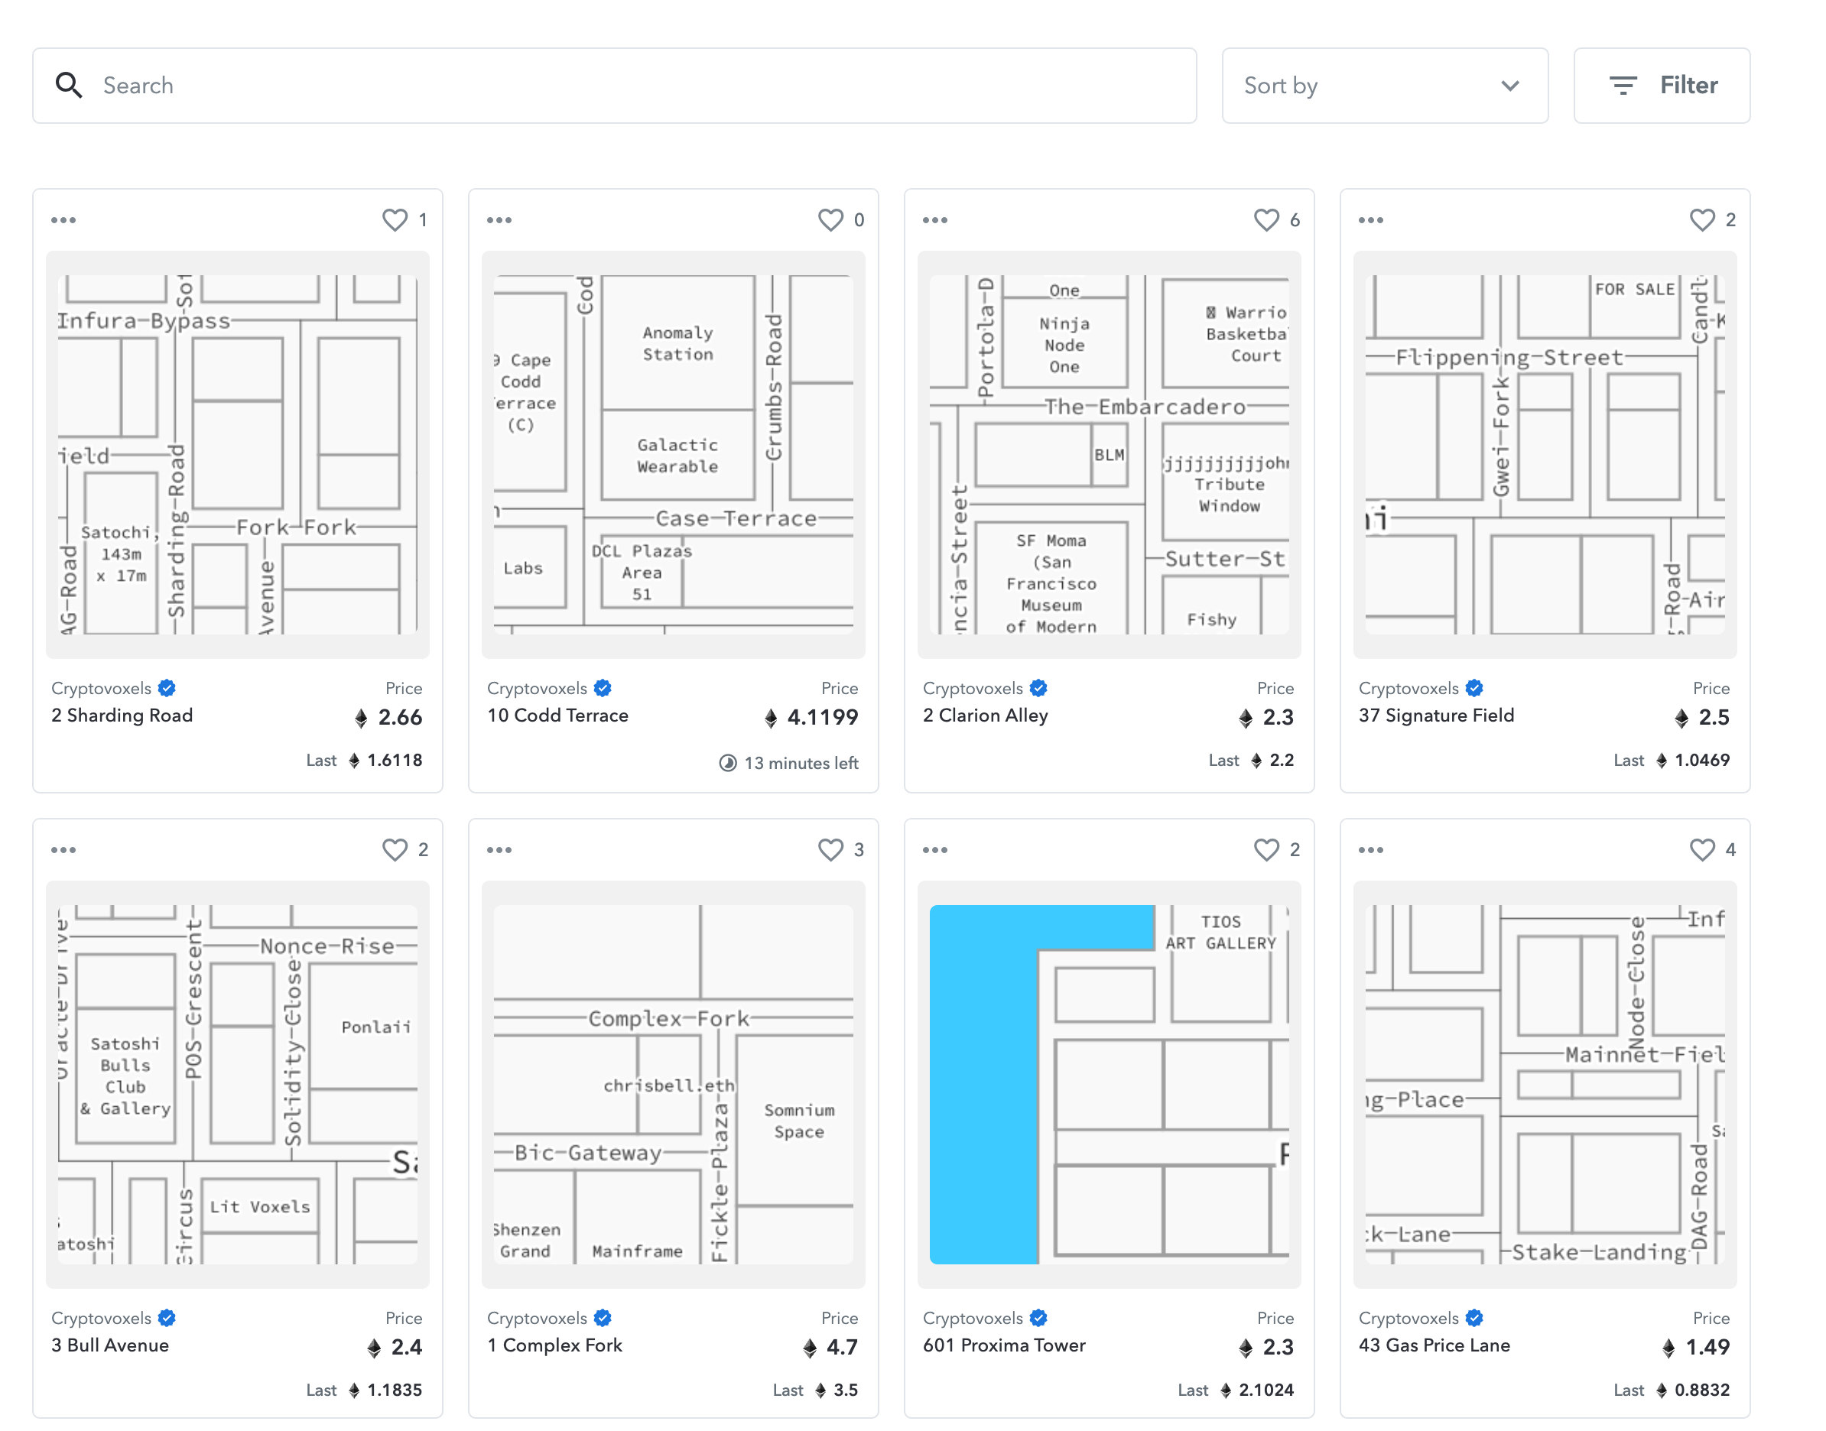Open three-dot menu for 10 Codd Terrace
Viewport: 1826px width, 1431px height.
tap(499, 220)
